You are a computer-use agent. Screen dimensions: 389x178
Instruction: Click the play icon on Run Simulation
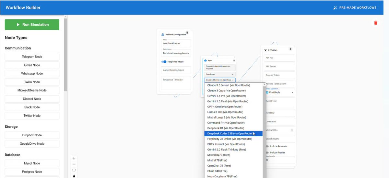(18, 25)
